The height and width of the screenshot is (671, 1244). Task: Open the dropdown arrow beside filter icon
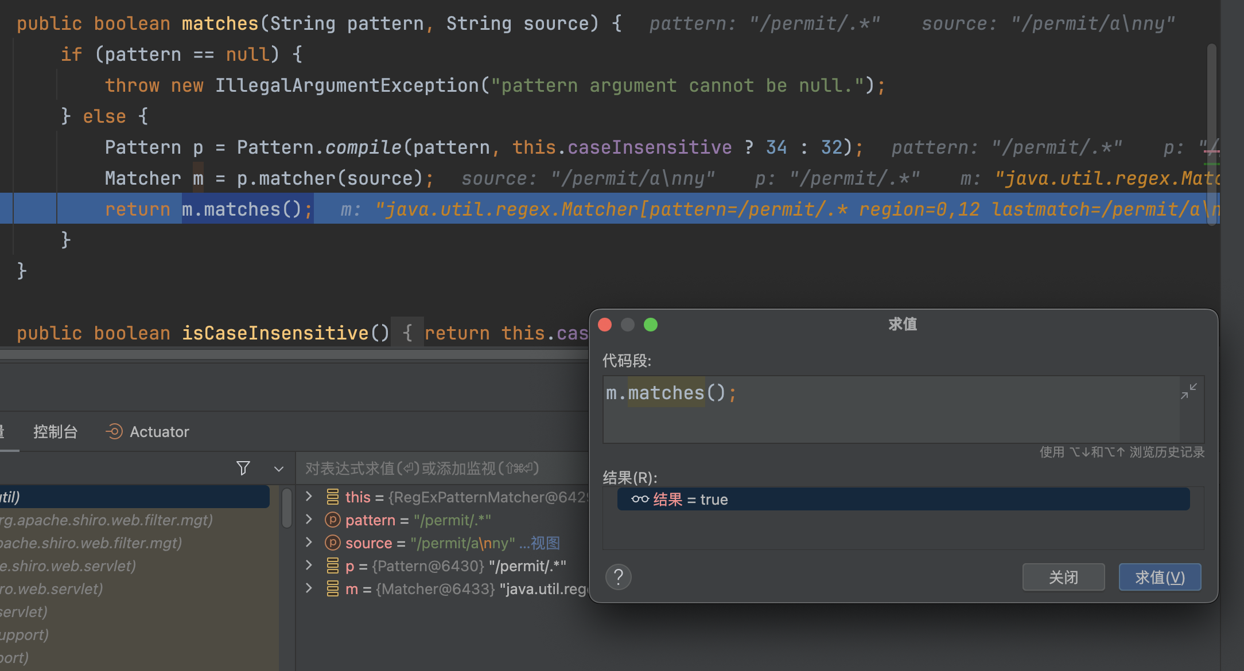[x=279, y=469]
